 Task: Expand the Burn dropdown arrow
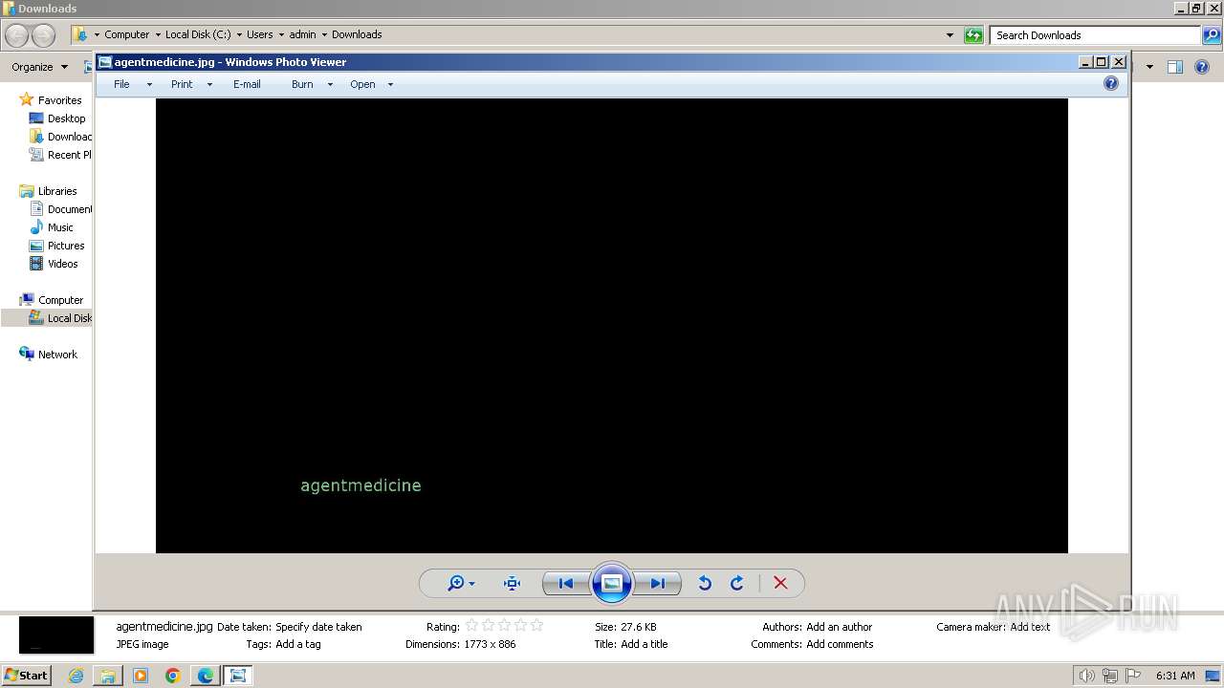tap(330, 85)
